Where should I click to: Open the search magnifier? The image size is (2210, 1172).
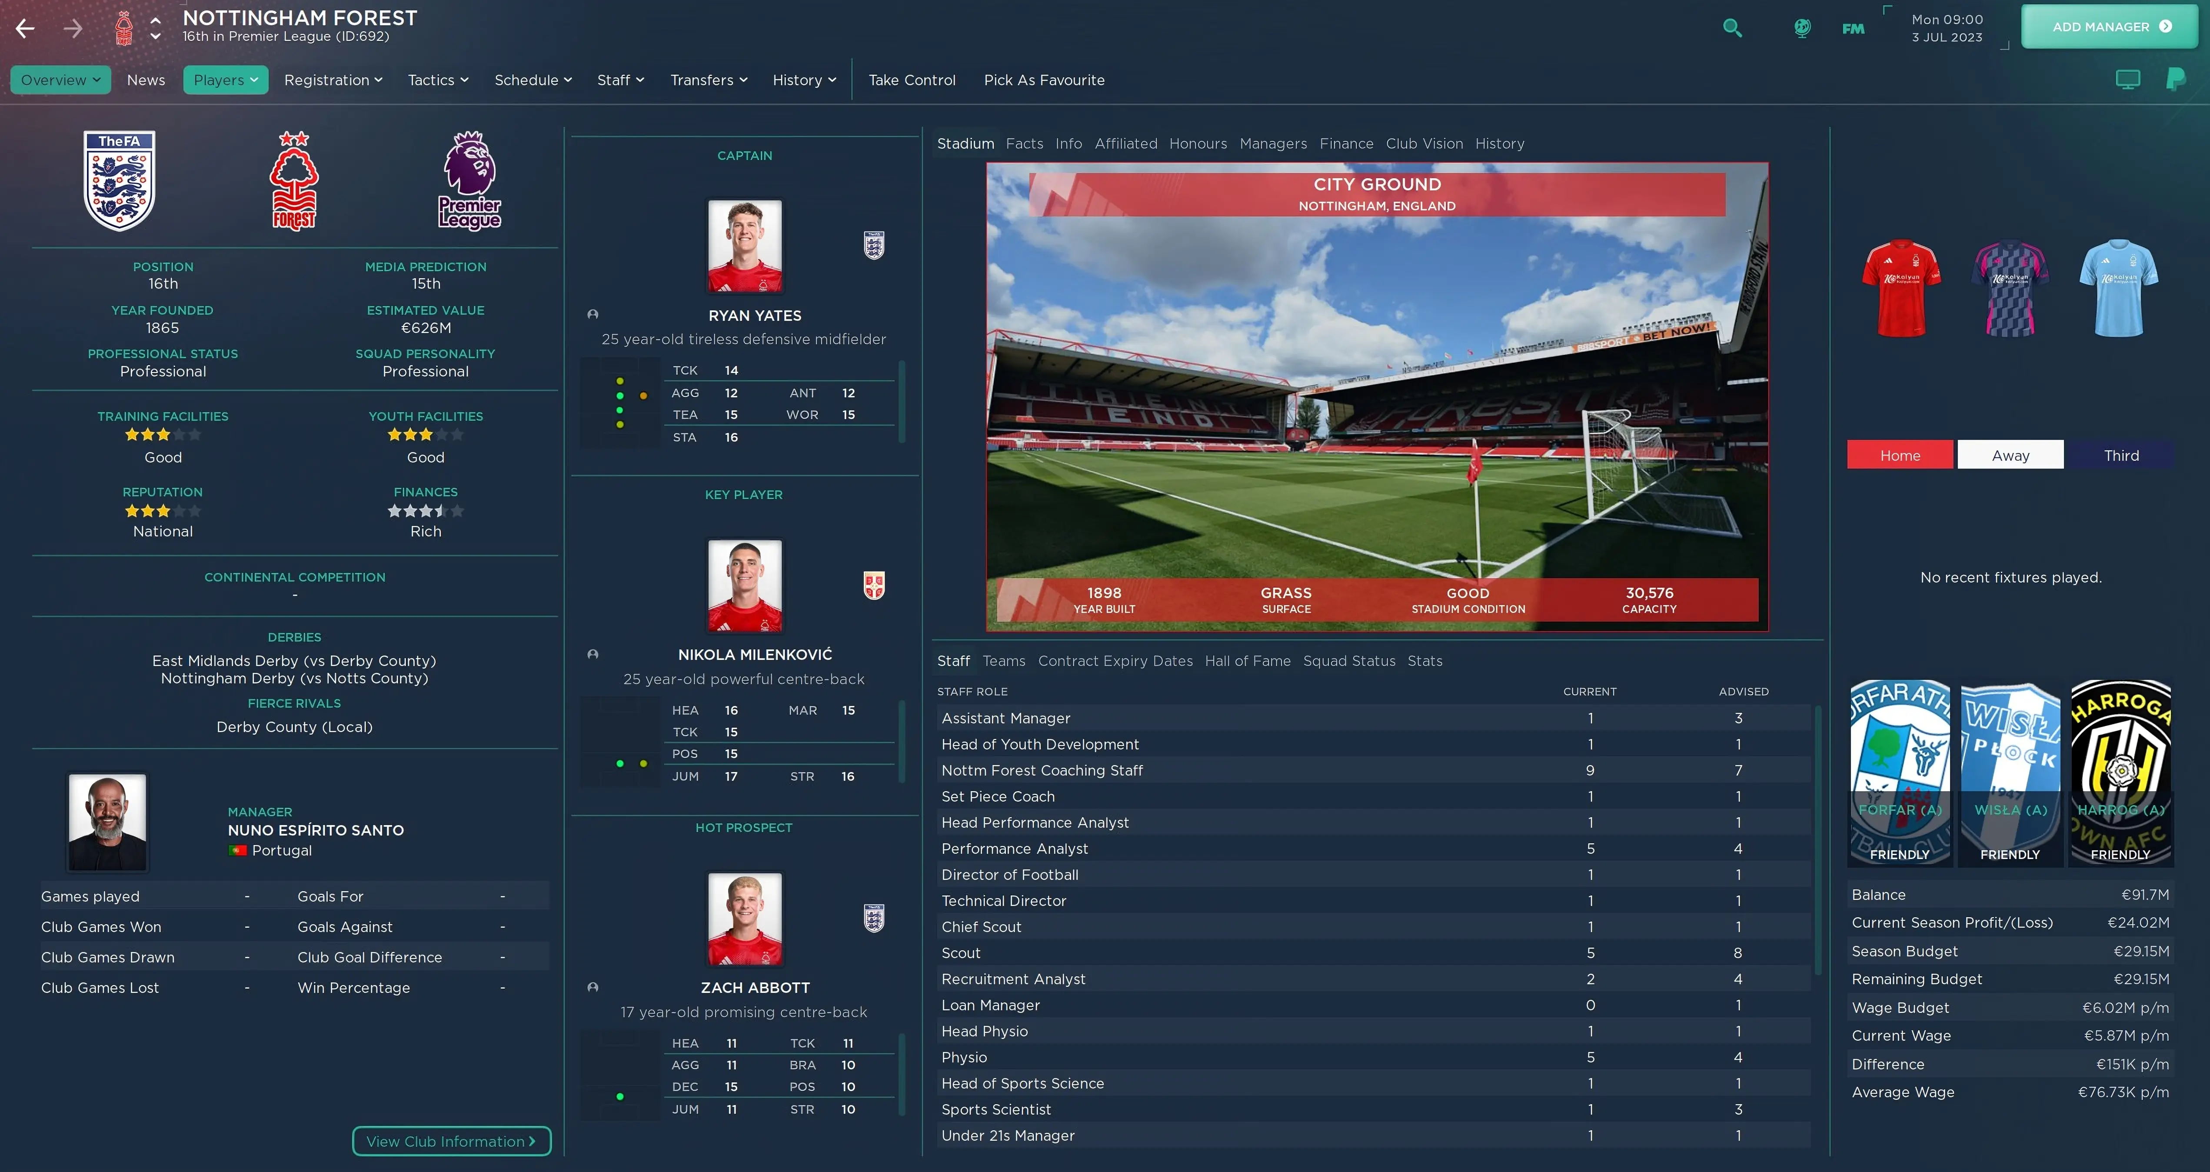point(1732,28)
